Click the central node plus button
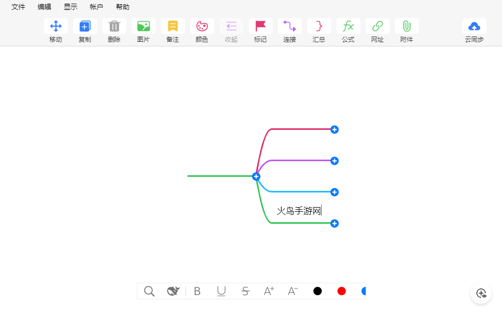This screenshot has width=502, height=314. [x=256, y=176]
